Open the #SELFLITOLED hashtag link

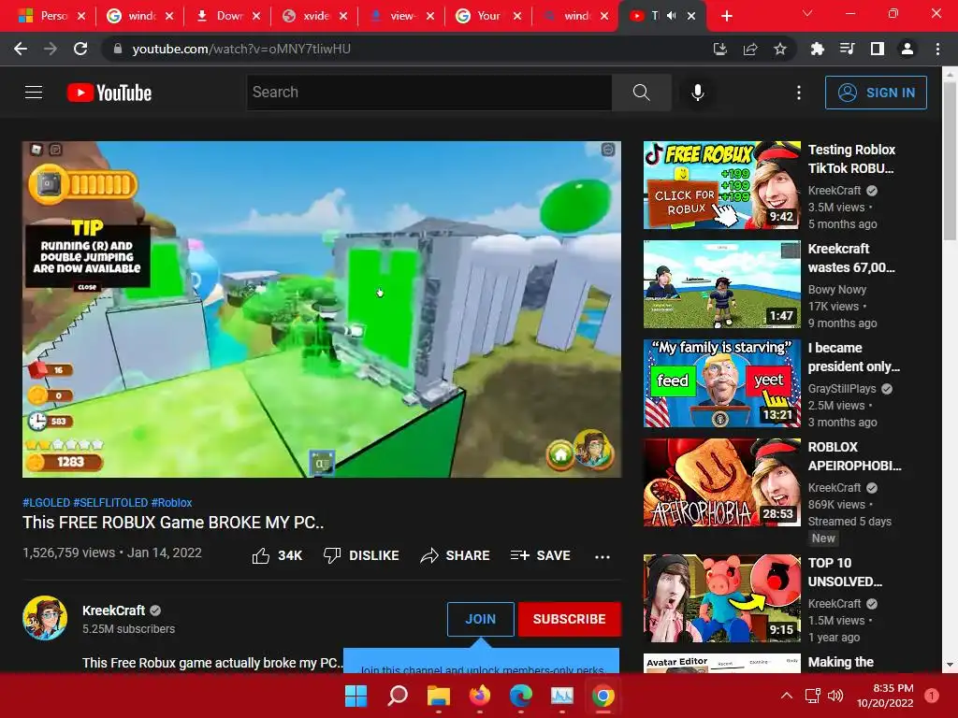click(110, 502)
